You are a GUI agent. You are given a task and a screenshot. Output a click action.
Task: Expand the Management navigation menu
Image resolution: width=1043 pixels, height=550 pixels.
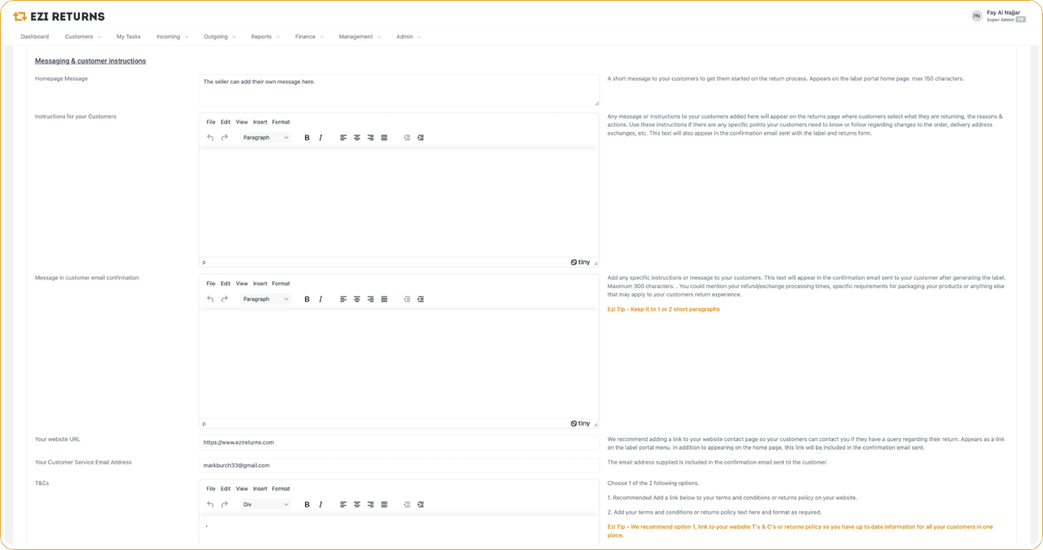359,37
